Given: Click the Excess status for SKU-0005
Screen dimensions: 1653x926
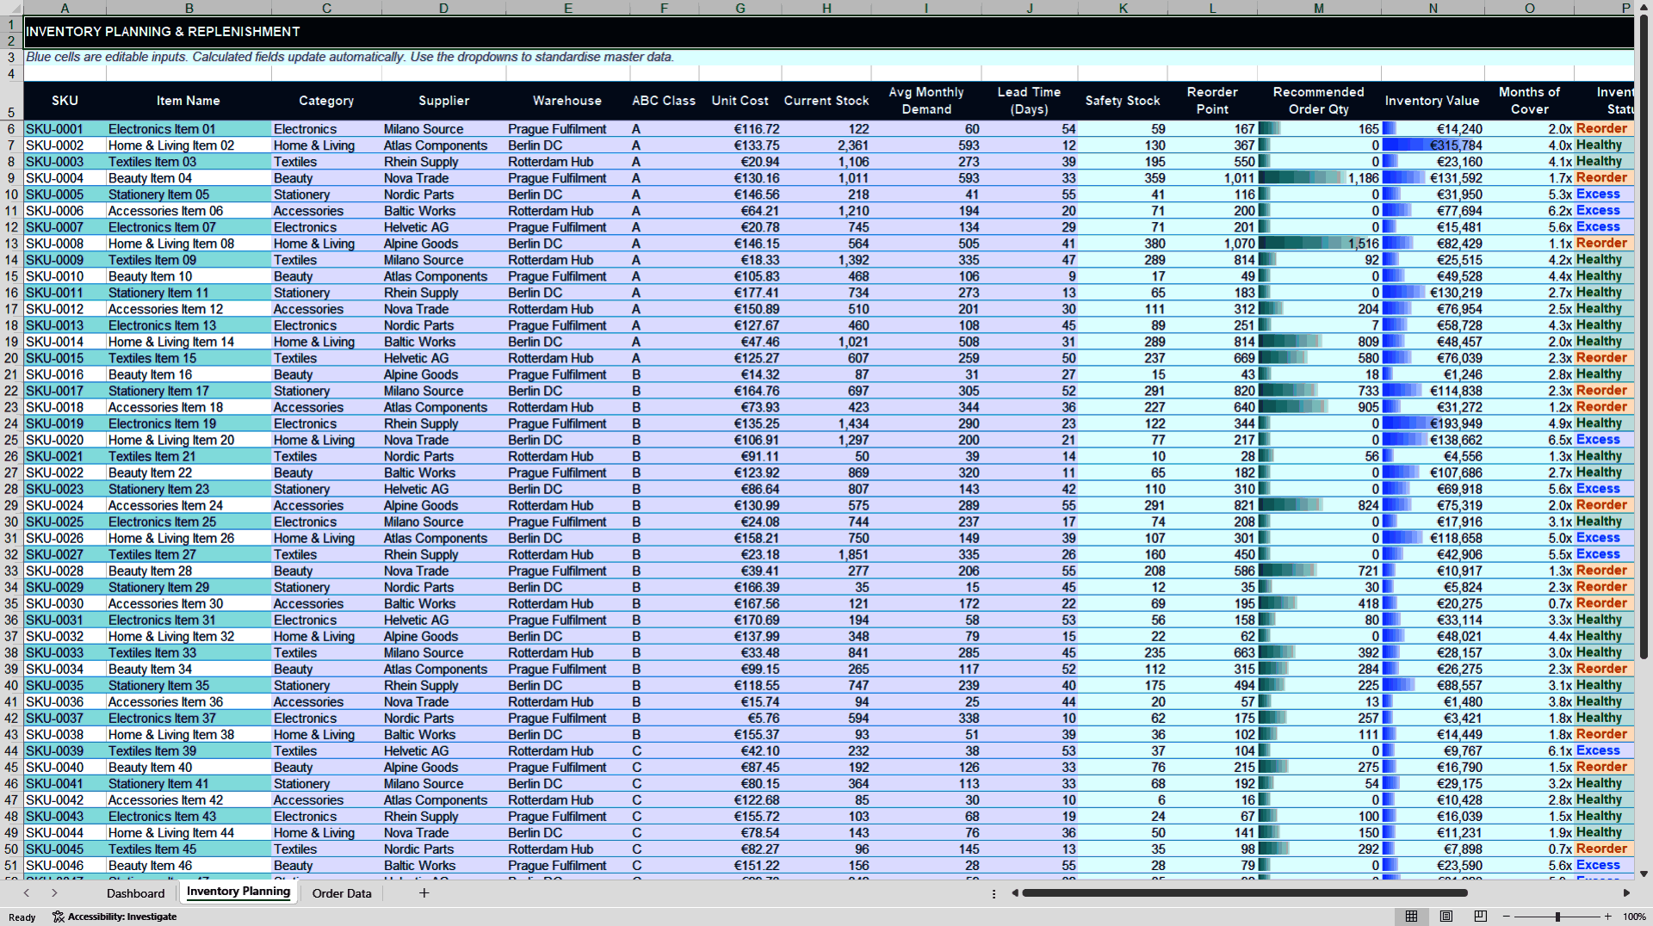Looking at the screenshot, I should 1605,194.
